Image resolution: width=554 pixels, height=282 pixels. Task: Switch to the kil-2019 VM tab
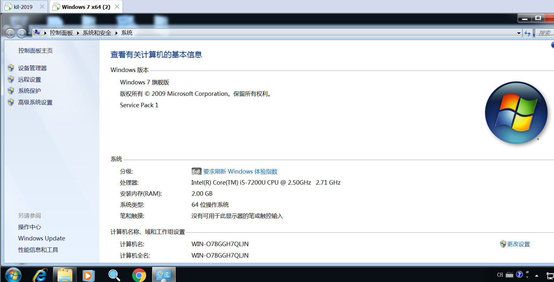(23, 7)
